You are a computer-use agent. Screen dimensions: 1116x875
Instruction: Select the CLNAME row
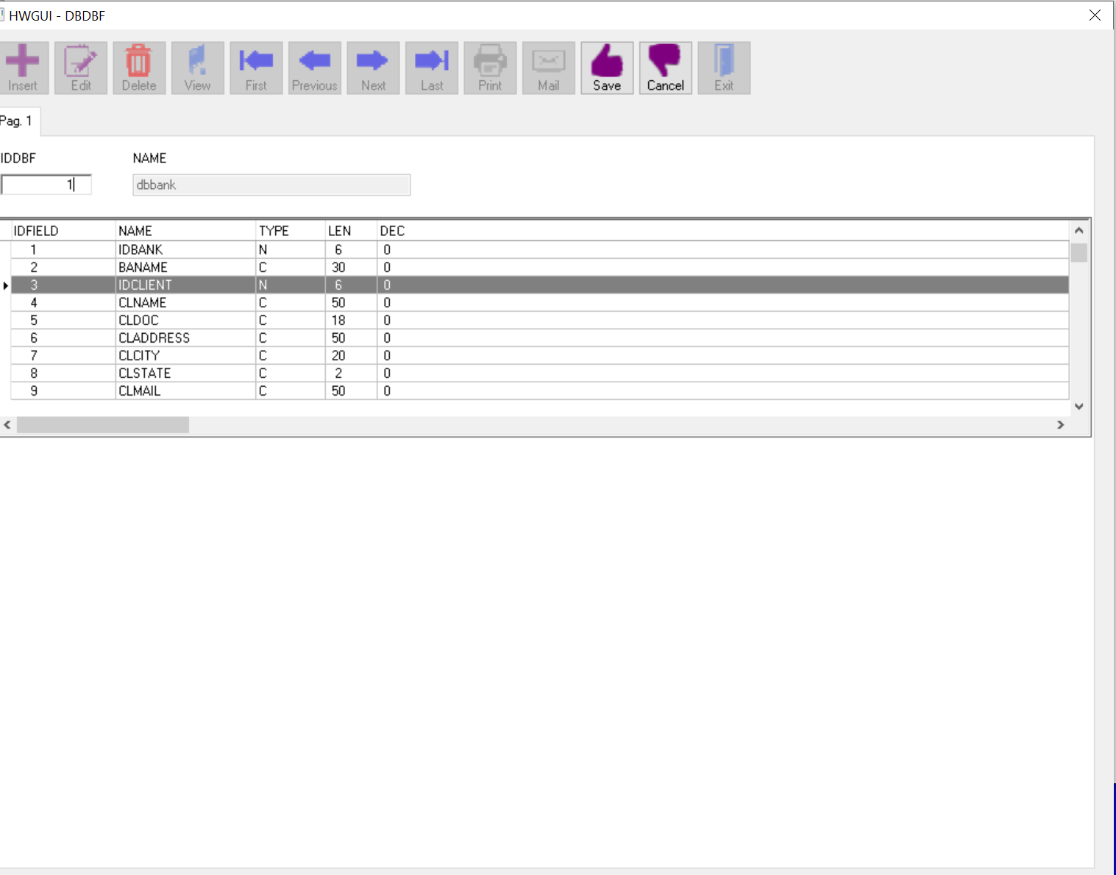coord(540,303)
